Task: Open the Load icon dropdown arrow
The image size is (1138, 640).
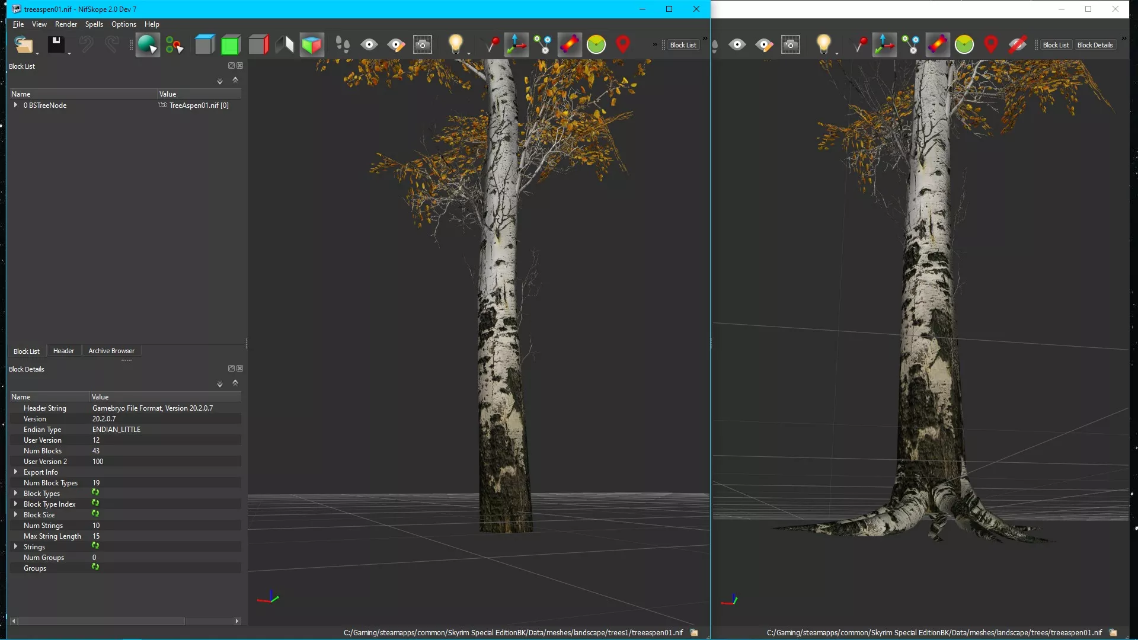Action: [x=37, y=53]
